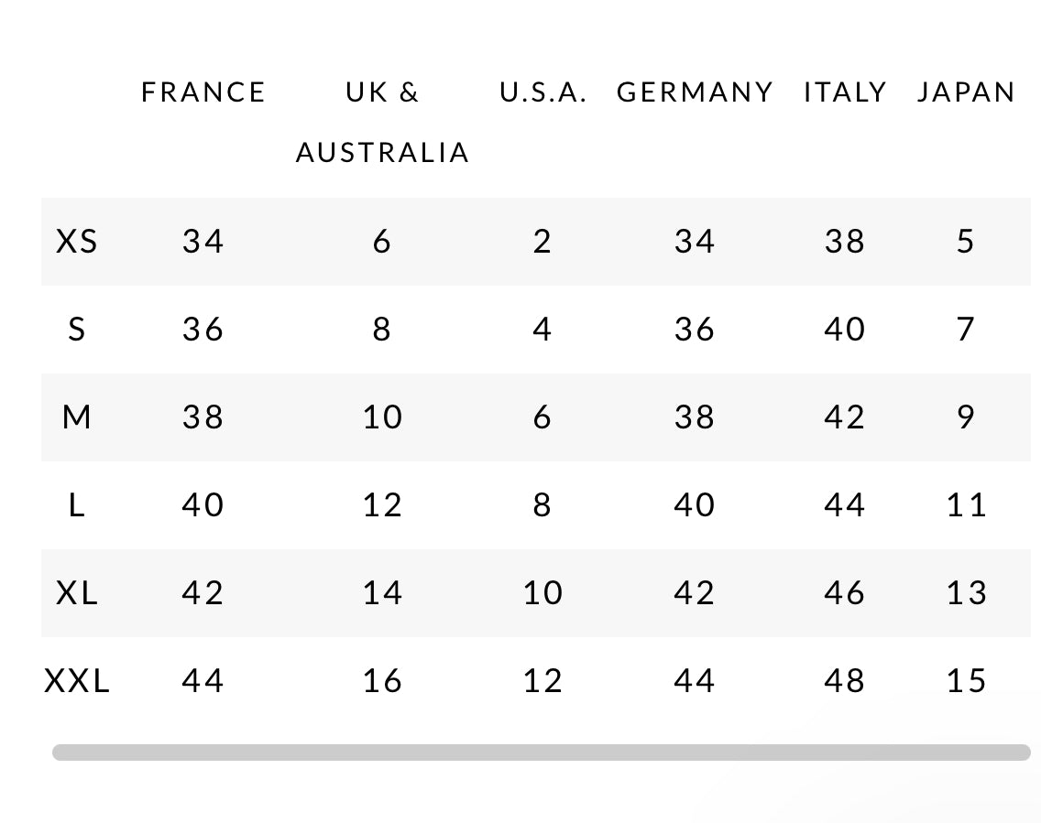Click Italy size 48 in XXL row

(845, 681)
